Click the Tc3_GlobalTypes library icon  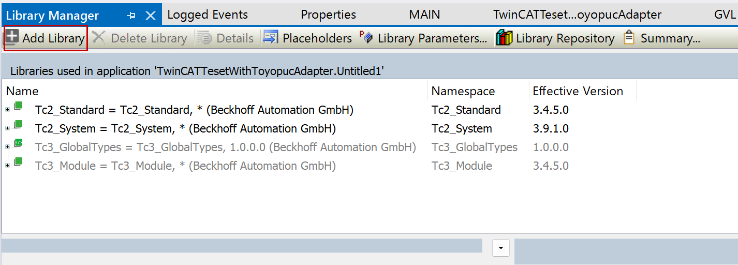coord(18,143)
